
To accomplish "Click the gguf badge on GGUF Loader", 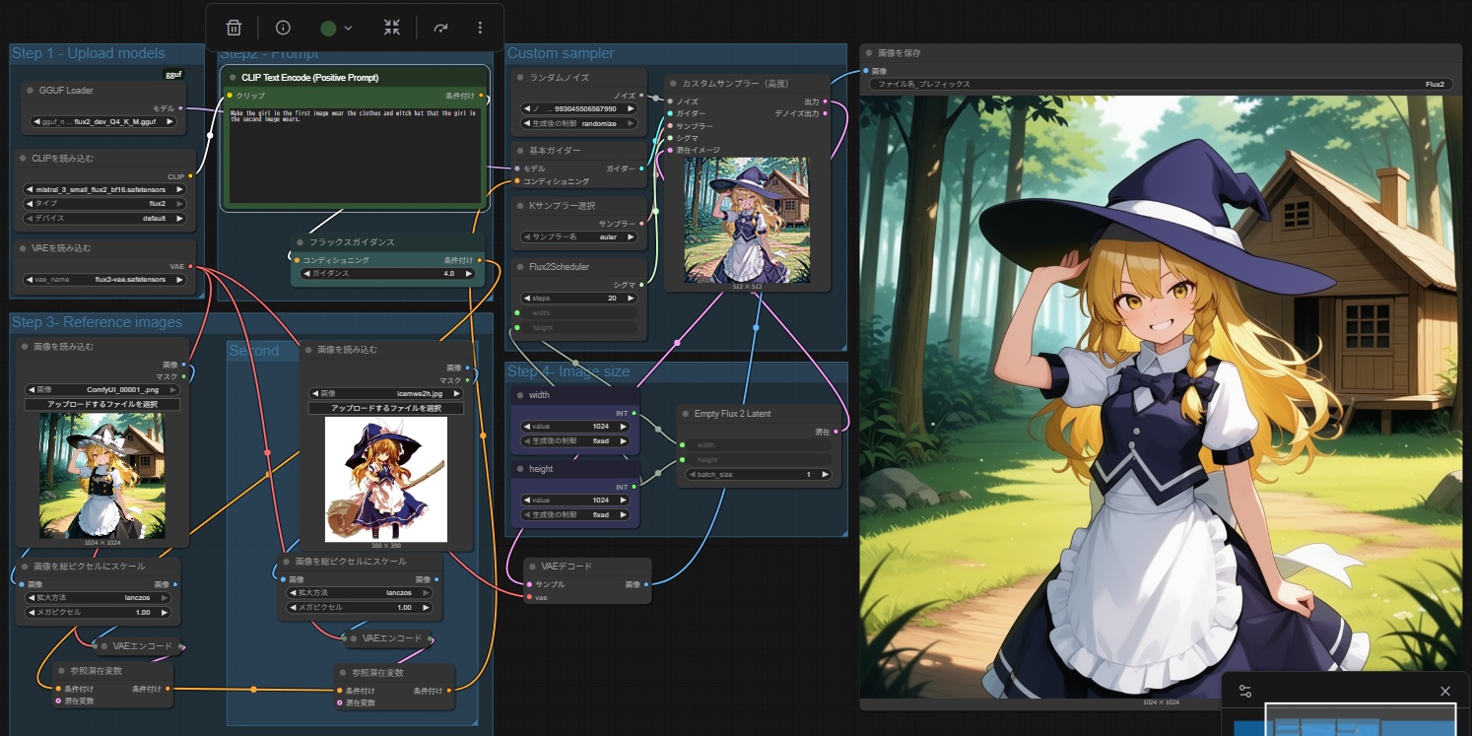I will tap(173, 75).
